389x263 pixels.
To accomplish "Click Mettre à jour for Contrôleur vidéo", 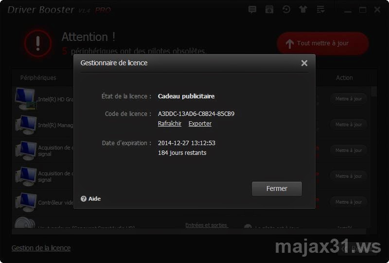I will click(x=349, y=202).
